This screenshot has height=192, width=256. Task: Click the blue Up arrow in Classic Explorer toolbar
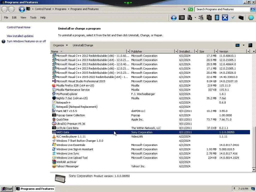(173, 17)
